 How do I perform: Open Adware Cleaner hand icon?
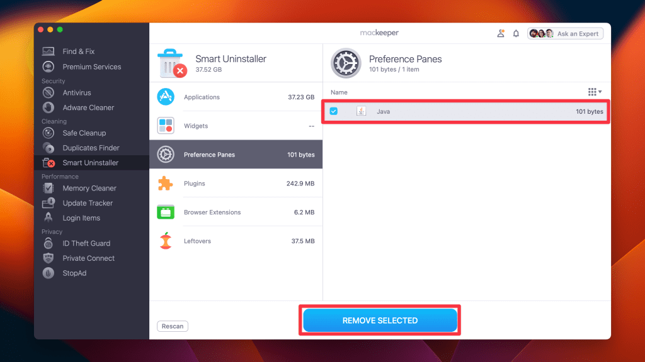tap(48, 107)
